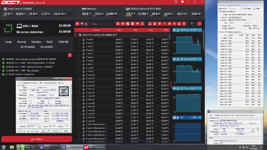Switch to OCCT taskbar item
This screenshot has width=267, height=150.
coord(94,147)
